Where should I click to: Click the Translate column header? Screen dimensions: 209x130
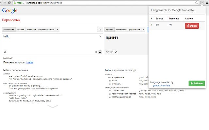coord(174,19)
